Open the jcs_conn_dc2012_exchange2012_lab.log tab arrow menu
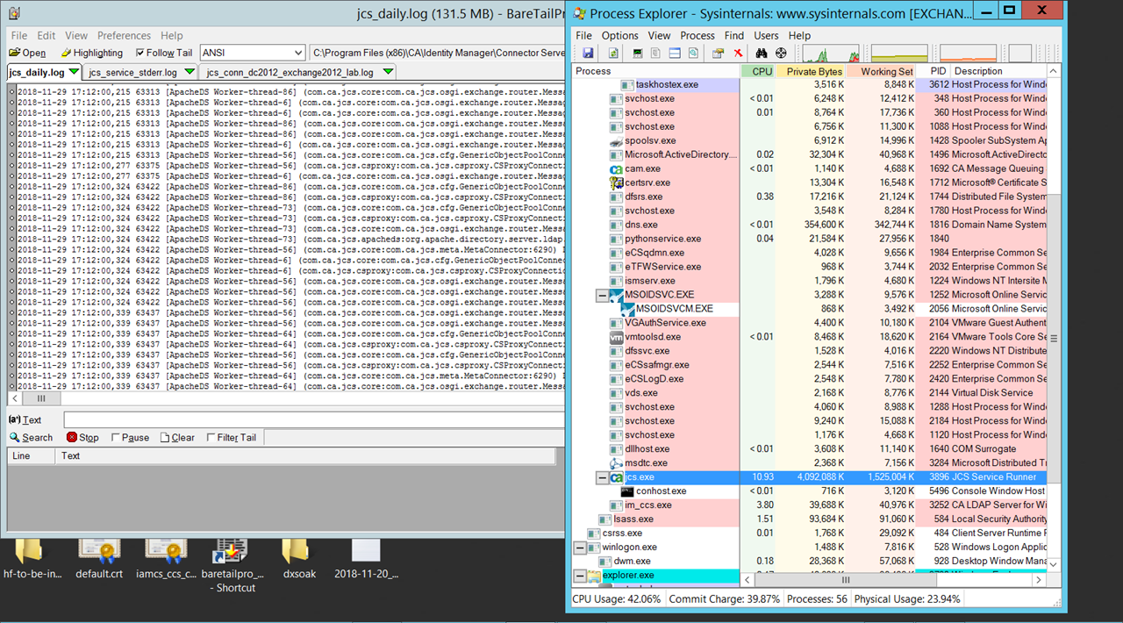The width and height of the screenshot is (1123, 623). (x=388, y=72)
